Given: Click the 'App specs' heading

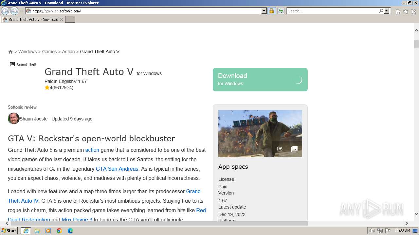Looking at the screenshot, I should [233, 167].
